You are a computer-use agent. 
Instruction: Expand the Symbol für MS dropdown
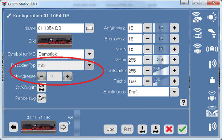(x=89, y=54)
